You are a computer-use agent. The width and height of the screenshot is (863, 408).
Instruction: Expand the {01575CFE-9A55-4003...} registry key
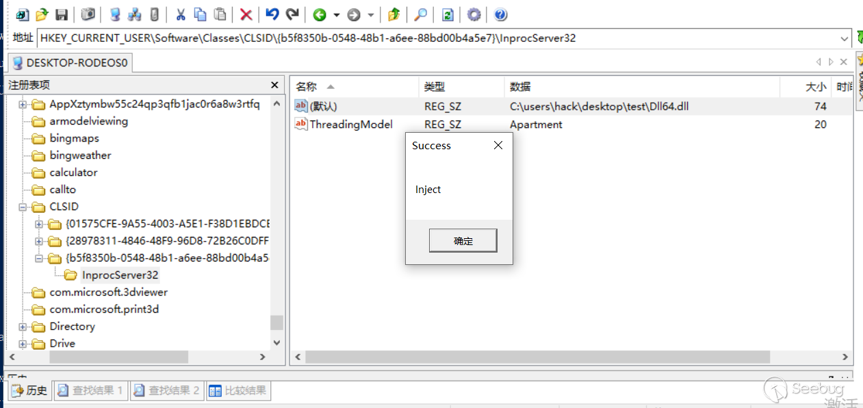click(40, 225)
